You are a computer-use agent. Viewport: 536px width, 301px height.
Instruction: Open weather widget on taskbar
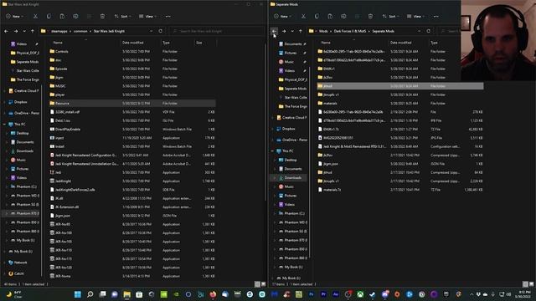click(x=13, y=294)
